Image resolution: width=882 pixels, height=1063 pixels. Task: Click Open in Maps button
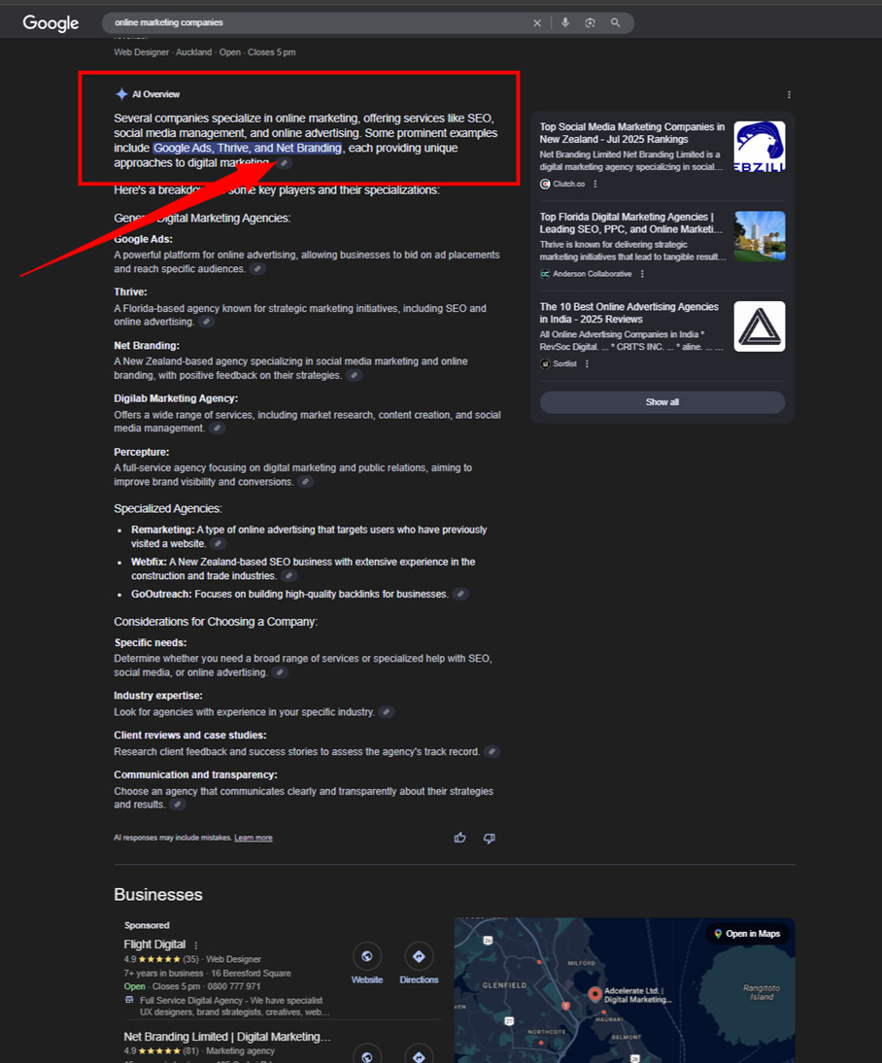pyautogui.click(x=746, y=934)
